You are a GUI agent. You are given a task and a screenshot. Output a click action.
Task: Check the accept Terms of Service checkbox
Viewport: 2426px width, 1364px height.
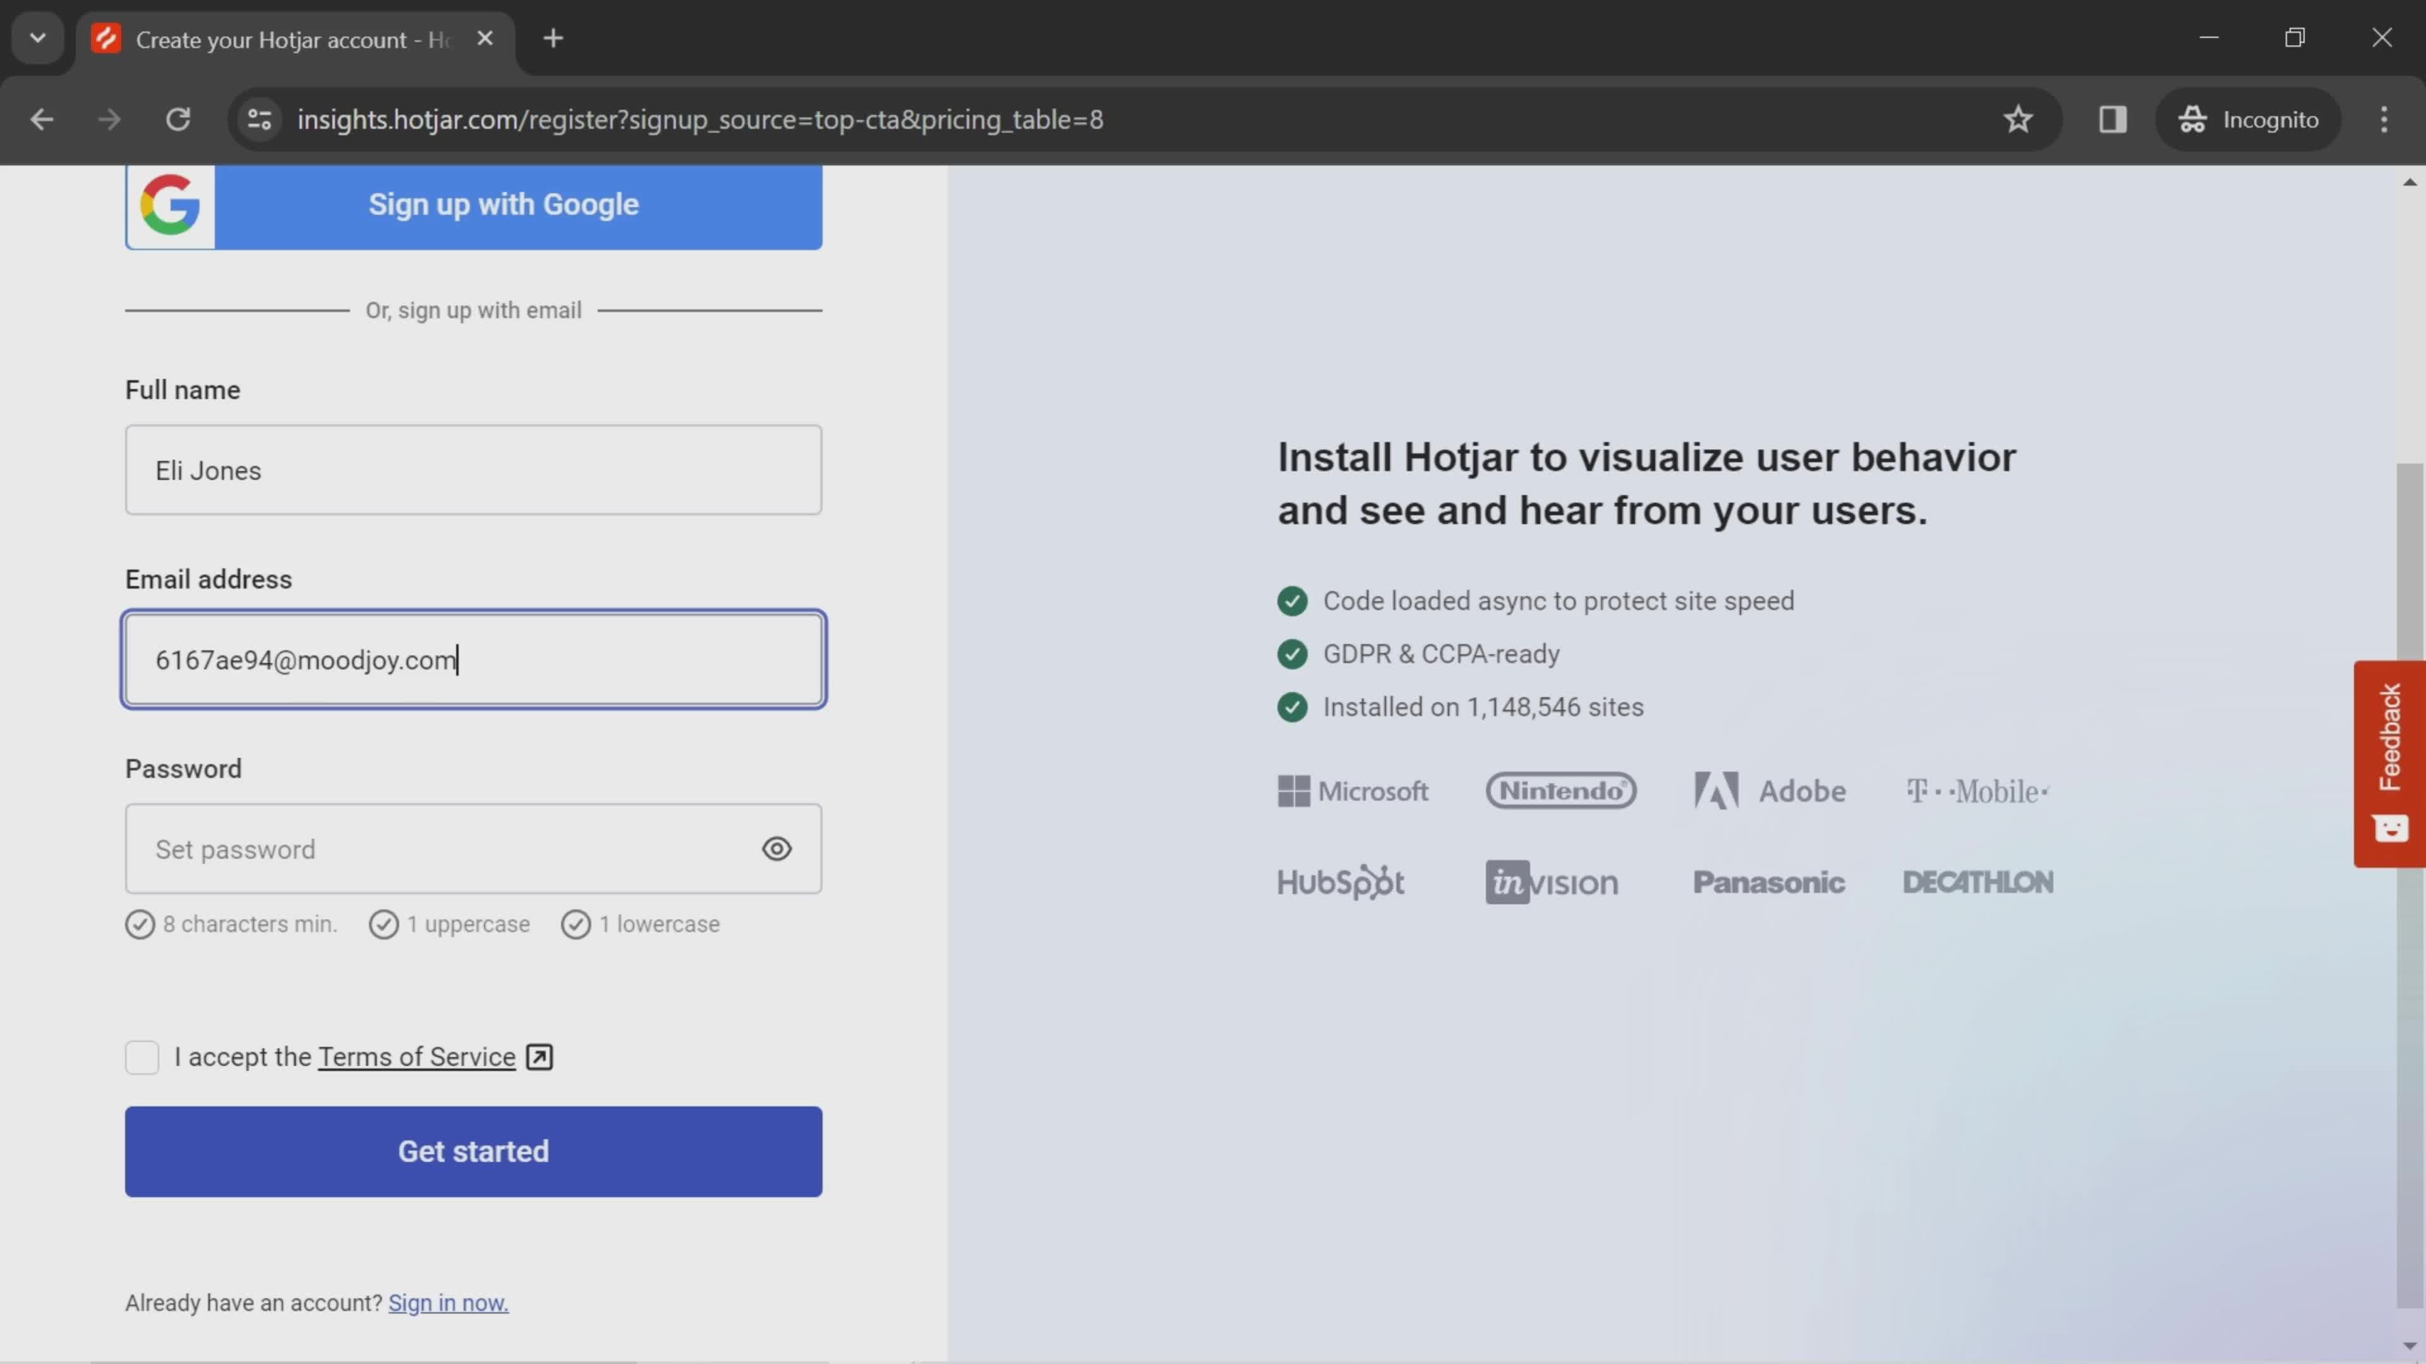[x=142, y=1057]
